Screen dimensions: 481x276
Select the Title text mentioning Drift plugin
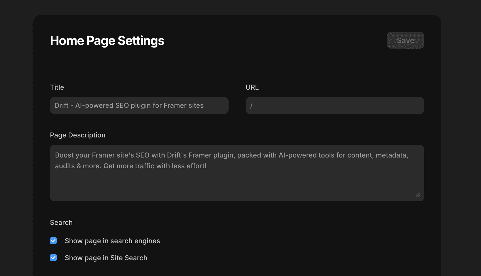129,105
